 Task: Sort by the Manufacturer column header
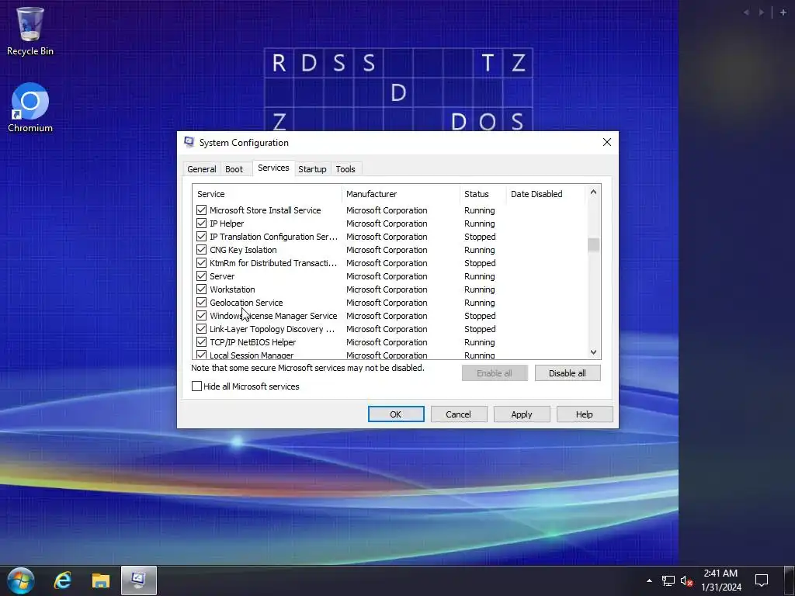pyautogui.click(x=401, y=194)
